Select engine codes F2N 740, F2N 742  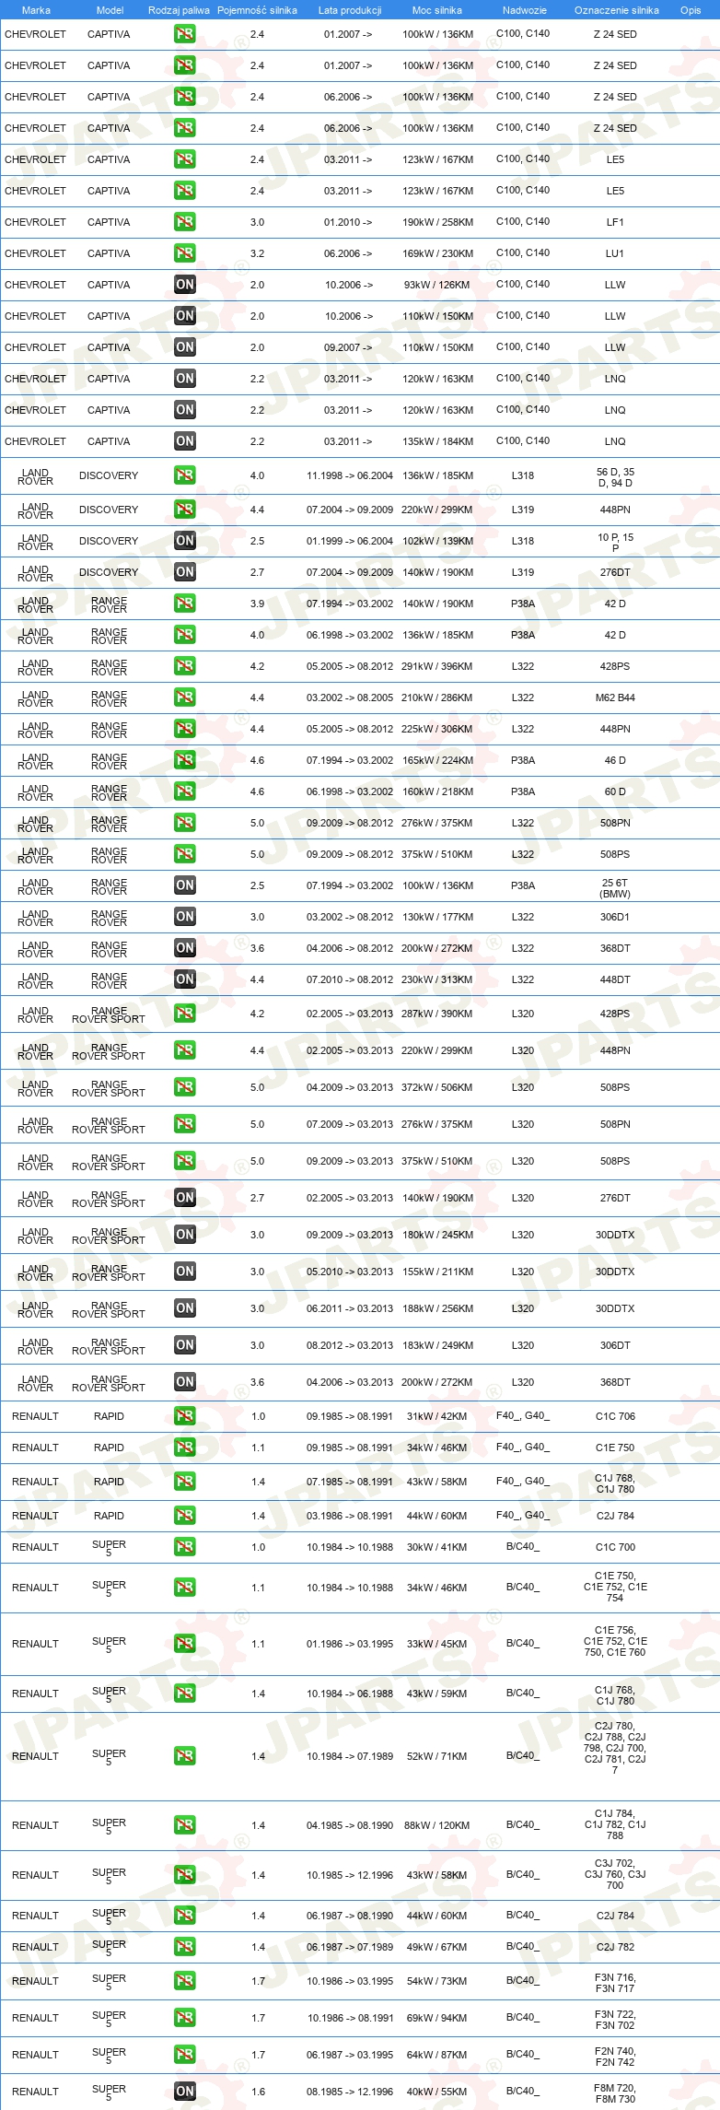click(x=615, y=2057)
